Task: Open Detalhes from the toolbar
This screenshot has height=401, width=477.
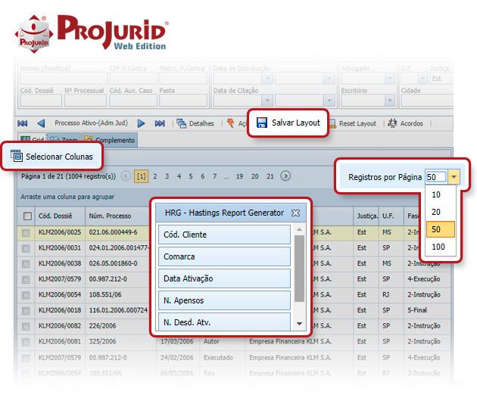Action: coord(195,123)
